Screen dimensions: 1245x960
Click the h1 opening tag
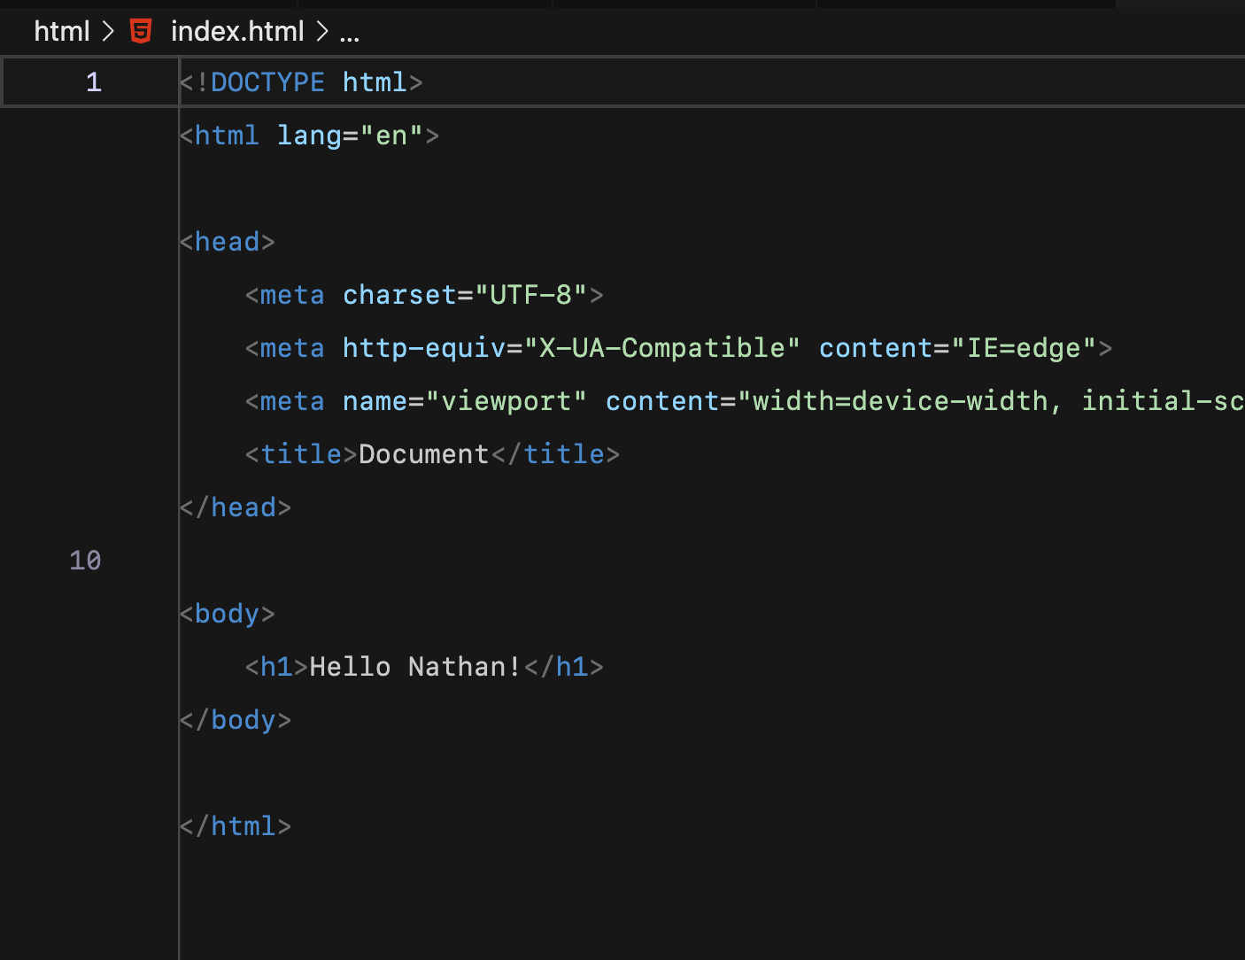click(275, 666)
